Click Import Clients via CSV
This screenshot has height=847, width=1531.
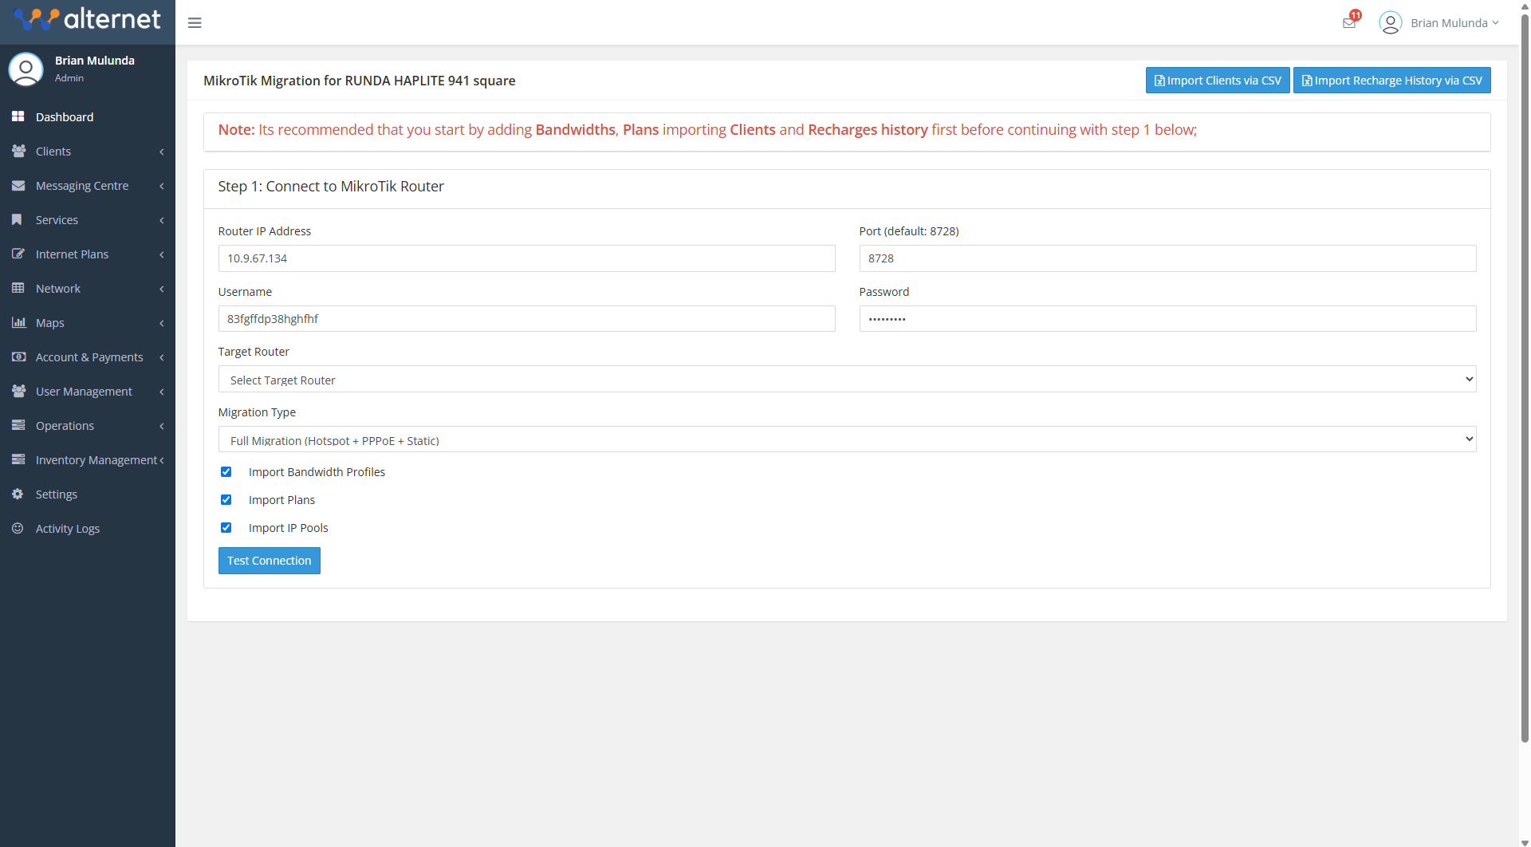tap(1217, 80)
